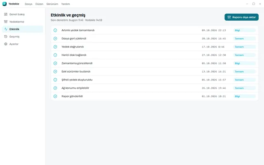Click check icon beside Eski sürümler budandı

(55, 71)
